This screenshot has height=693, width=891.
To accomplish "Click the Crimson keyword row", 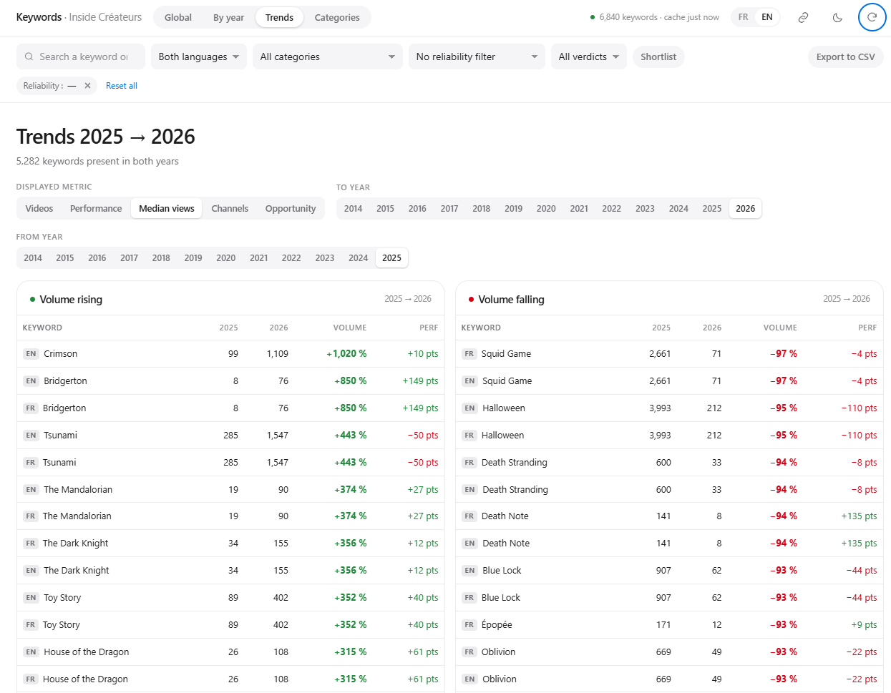I will click(x=230, y=353).
